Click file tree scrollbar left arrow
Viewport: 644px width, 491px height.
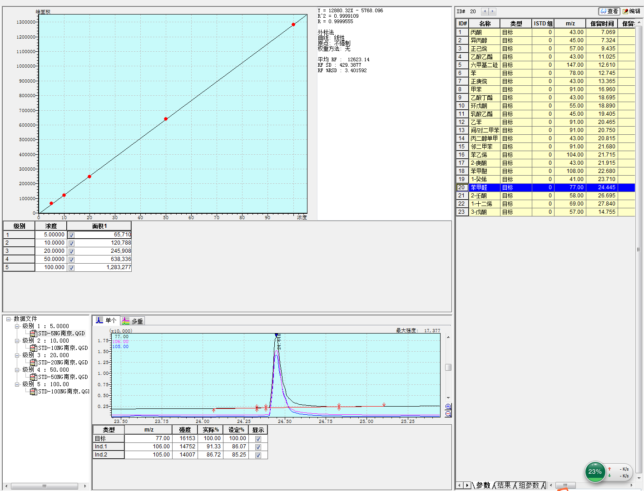click(x=6, y=486)
